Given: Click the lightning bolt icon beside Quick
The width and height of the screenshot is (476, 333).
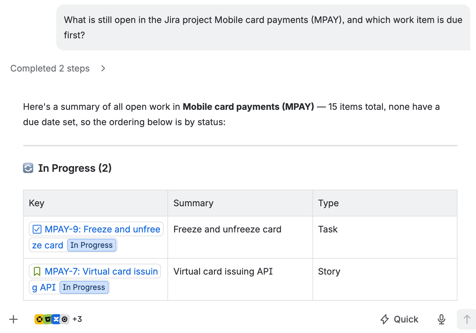Looking at the screenshot, I should (385, 319).
